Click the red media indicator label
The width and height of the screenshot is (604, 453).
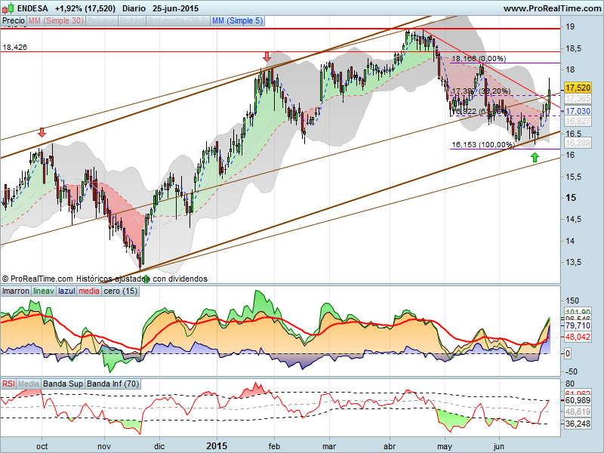click(89, 291)
